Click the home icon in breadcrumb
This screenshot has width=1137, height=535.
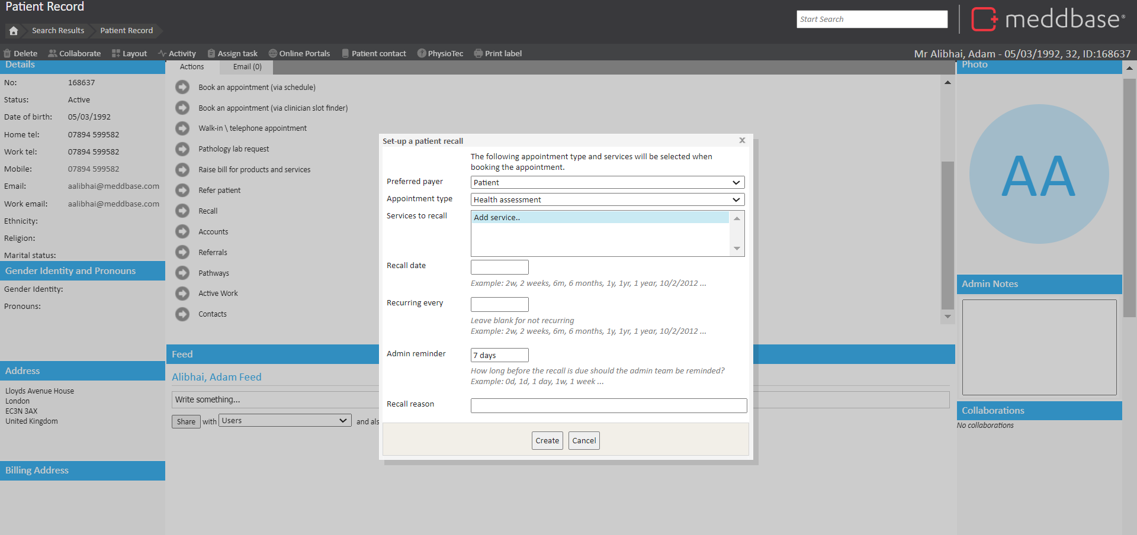(x=14, y=31)
